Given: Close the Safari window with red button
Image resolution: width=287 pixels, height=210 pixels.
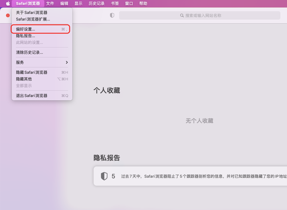Looking at the screenshot, I should tap(8, 15).
